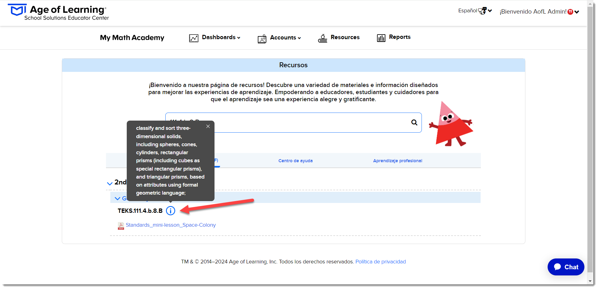Viewport: 598px width, 289px height.
Task: Click the Reports bar chart icon
Action: [x=381, y=38]
